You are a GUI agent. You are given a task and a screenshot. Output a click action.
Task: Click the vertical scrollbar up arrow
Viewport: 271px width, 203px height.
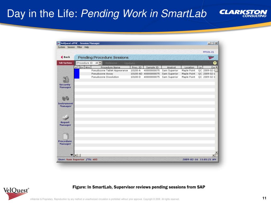point(216,67)
